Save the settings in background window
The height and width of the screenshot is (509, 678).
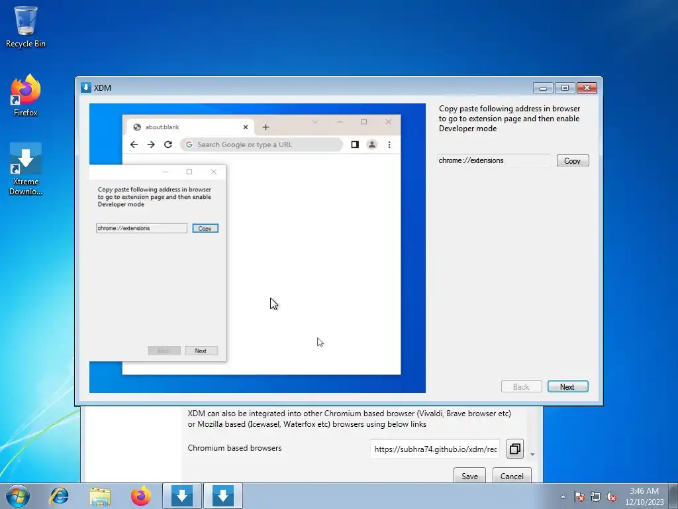click(469, 476)
